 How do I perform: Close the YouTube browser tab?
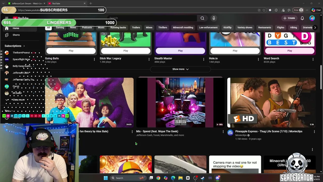(85, 4)
